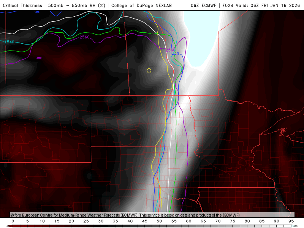
Task: Click 'College of DuPage NEXLAB' in header
Action: pyautogui.click(x=141, y=5)
